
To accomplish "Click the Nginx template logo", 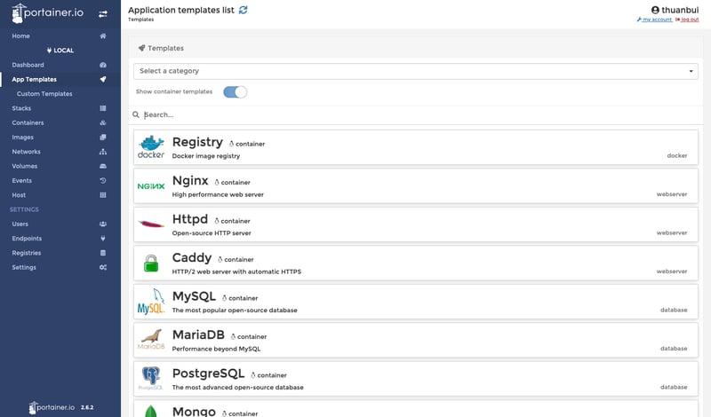I will [x=151, y=186].
